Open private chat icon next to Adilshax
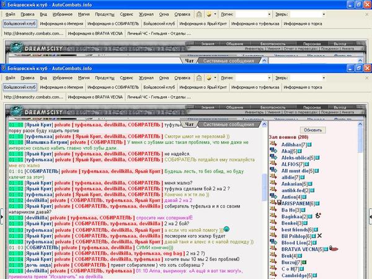The image size is (372, 279). [273, 144]
